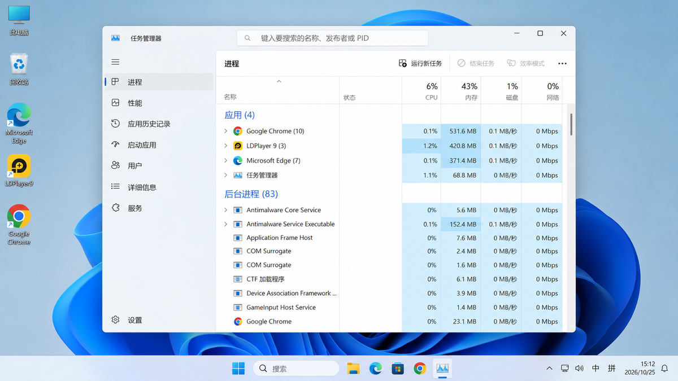The height and width of the screenshot is (381, 678).
Task: Sort by the 磁盘 column header
Action: [x=501, y=90]
